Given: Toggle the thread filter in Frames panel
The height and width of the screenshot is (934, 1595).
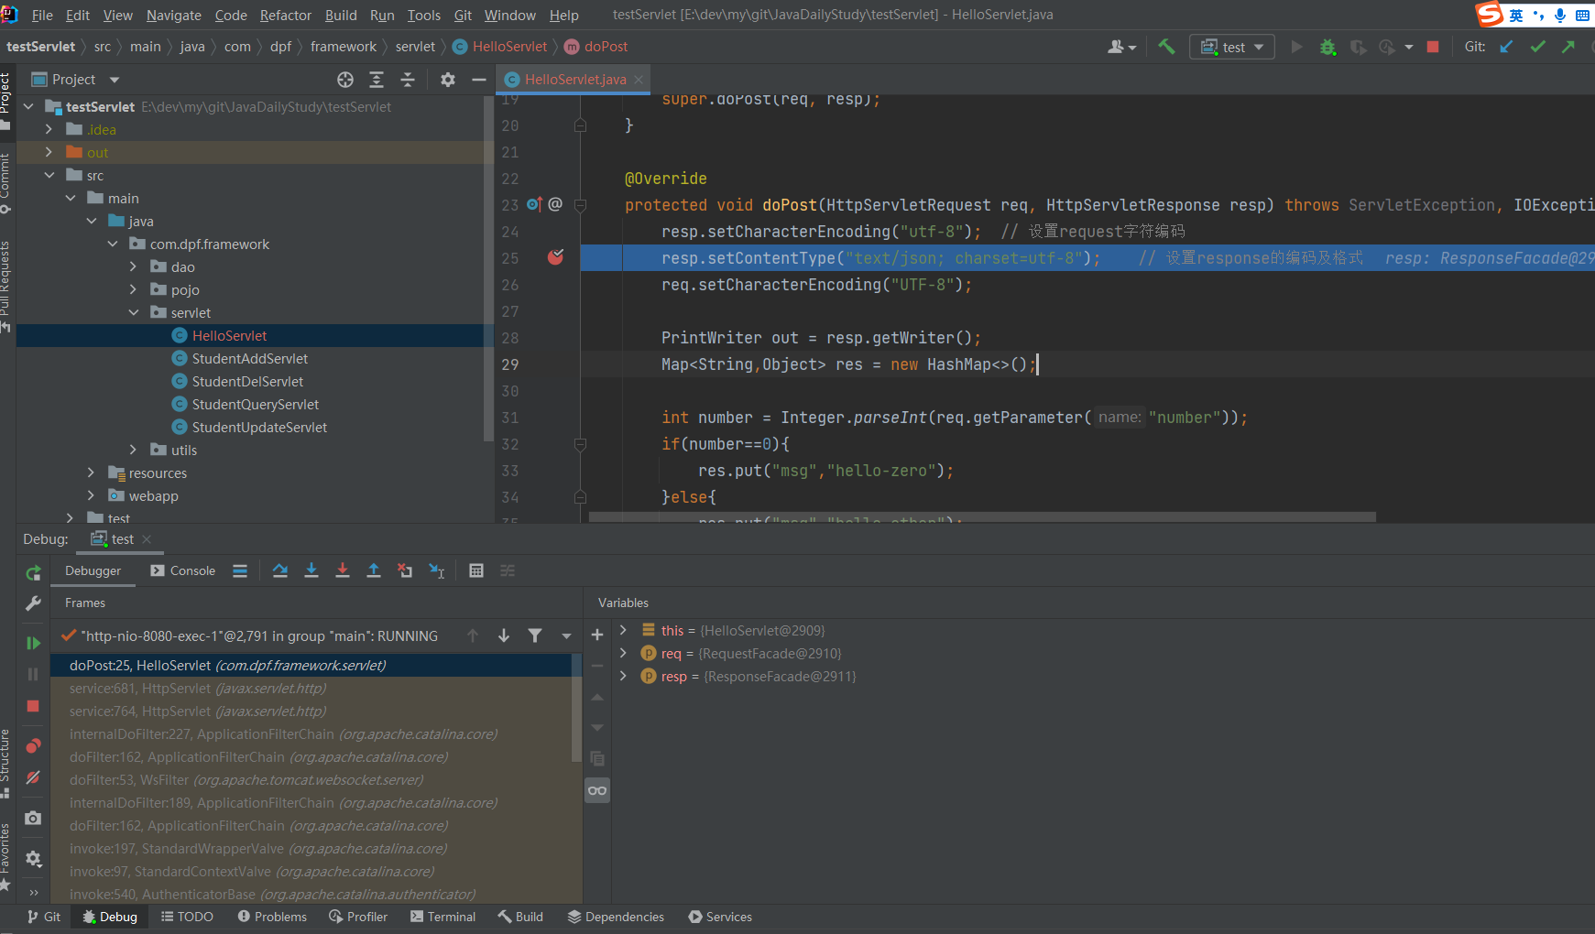Looking at the screenshot, I should 535,635.
